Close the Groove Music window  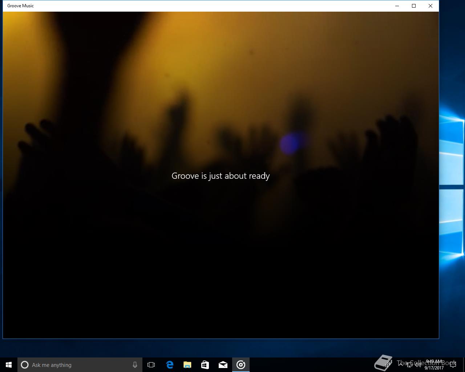(430, 6)
